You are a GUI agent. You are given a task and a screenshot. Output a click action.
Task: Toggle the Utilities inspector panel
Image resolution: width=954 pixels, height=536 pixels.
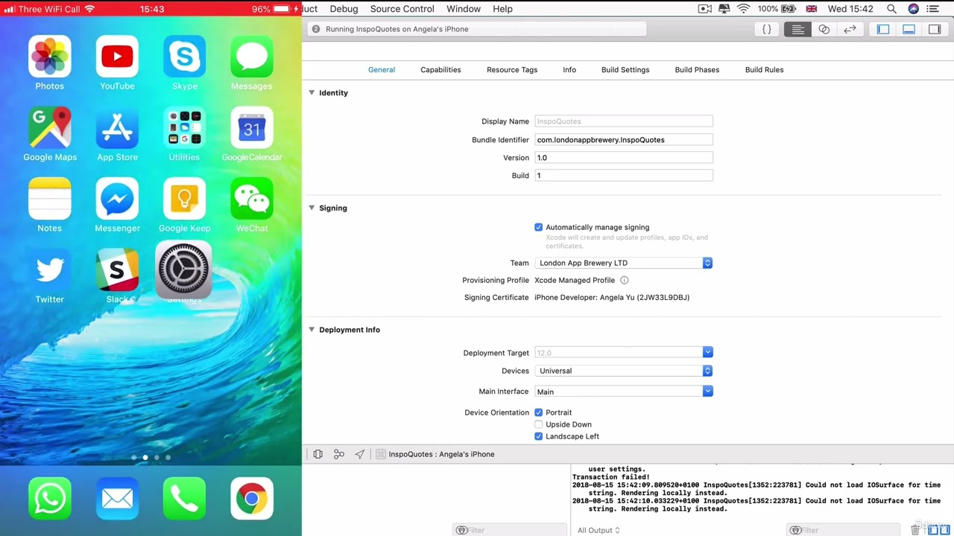click(934, 29)
